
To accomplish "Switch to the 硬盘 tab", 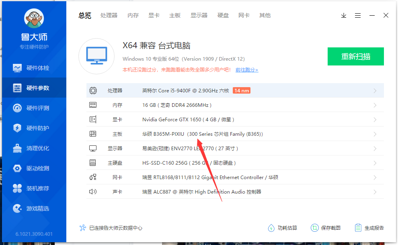I will [x=223, y=16].
